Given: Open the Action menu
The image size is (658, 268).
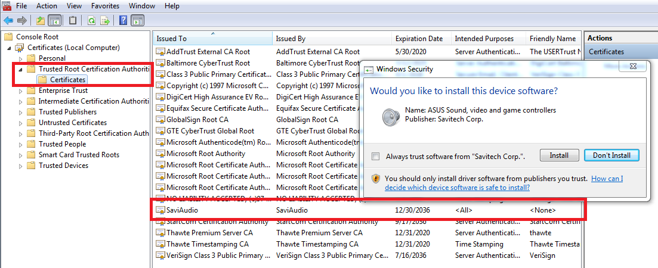Looking at the screenshot, I should click(47, 6).
